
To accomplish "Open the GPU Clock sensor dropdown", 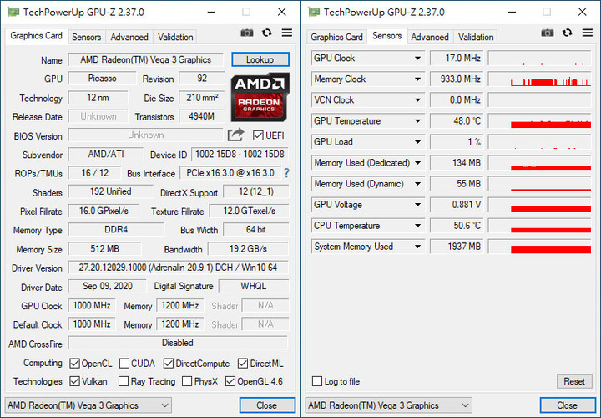I will tap(418, 59).
